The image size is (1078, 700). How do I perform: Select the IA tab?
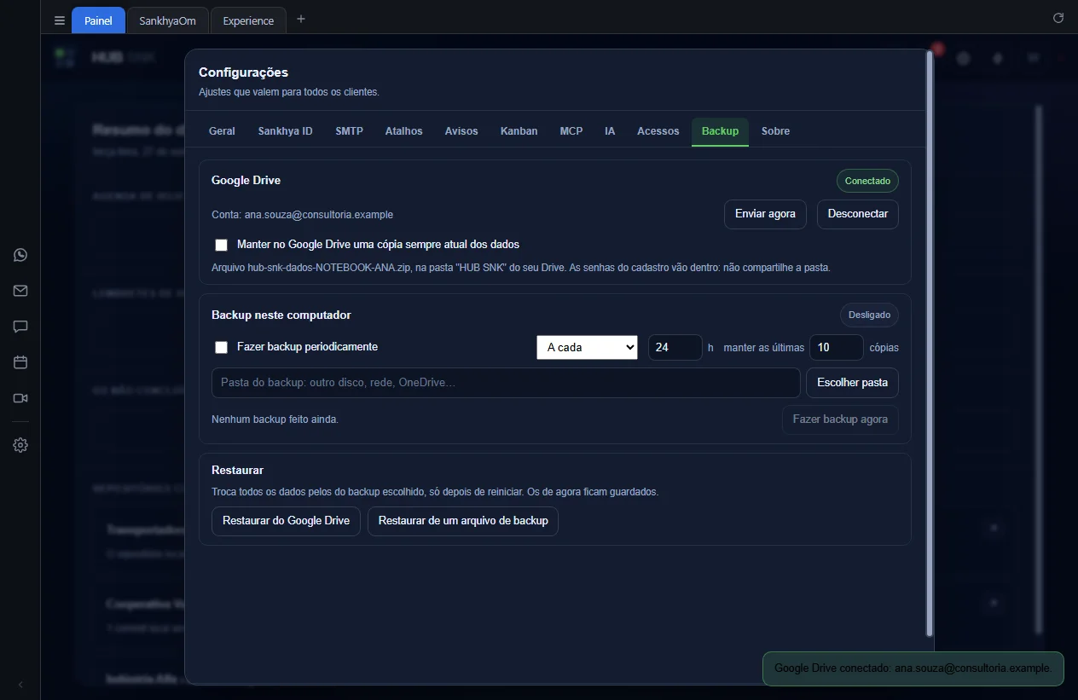[x=610, y=131]
